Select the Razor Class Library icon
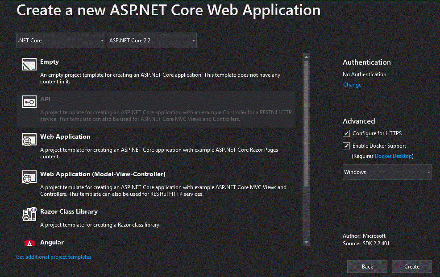 [x=29, y=214]
